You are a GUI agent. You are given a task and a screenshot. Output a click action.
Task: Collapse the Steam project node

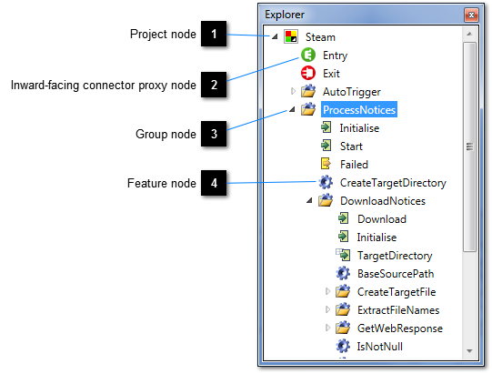pyautogui.click(x=275, y=36)
